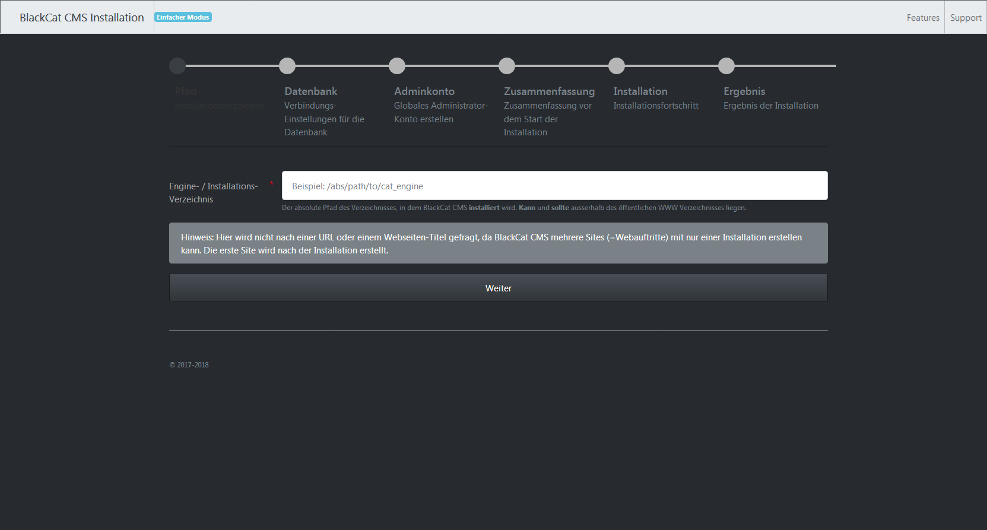Open the Installation step heading
Viewport: 987px width, 530px height.
(x=640, y=91)
